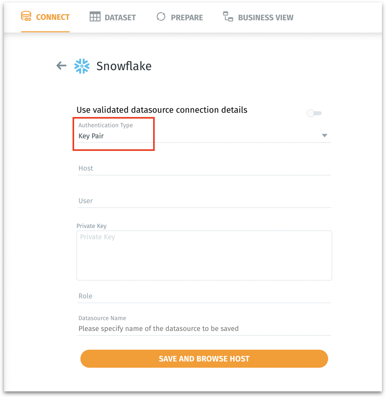Click the Business View icon
The image size is (386, 397).
(228, 17)
